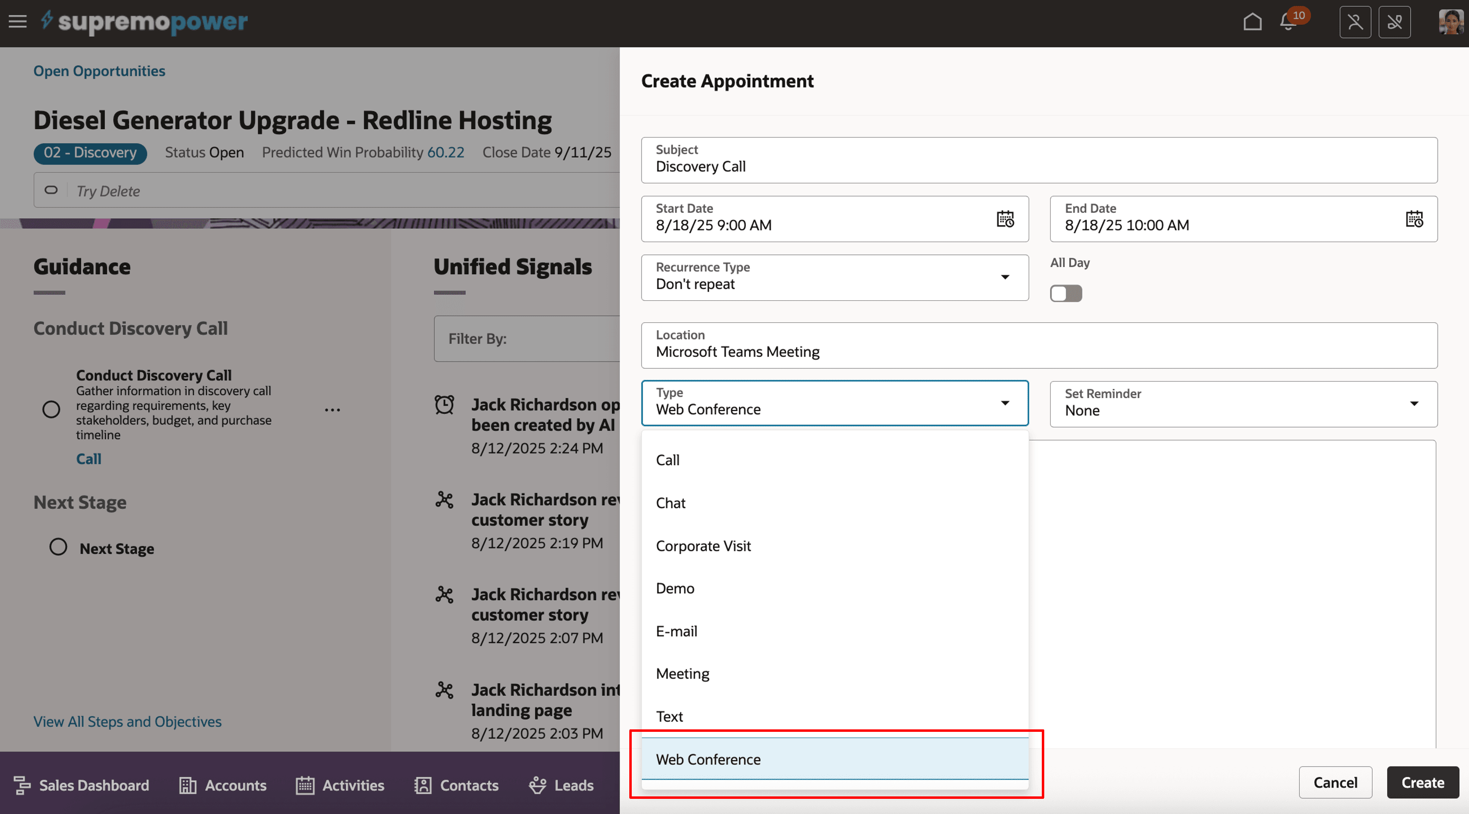Click the muted phone icon
The width and height of the screenshot is (1469, 814).
click(1394, 22)
